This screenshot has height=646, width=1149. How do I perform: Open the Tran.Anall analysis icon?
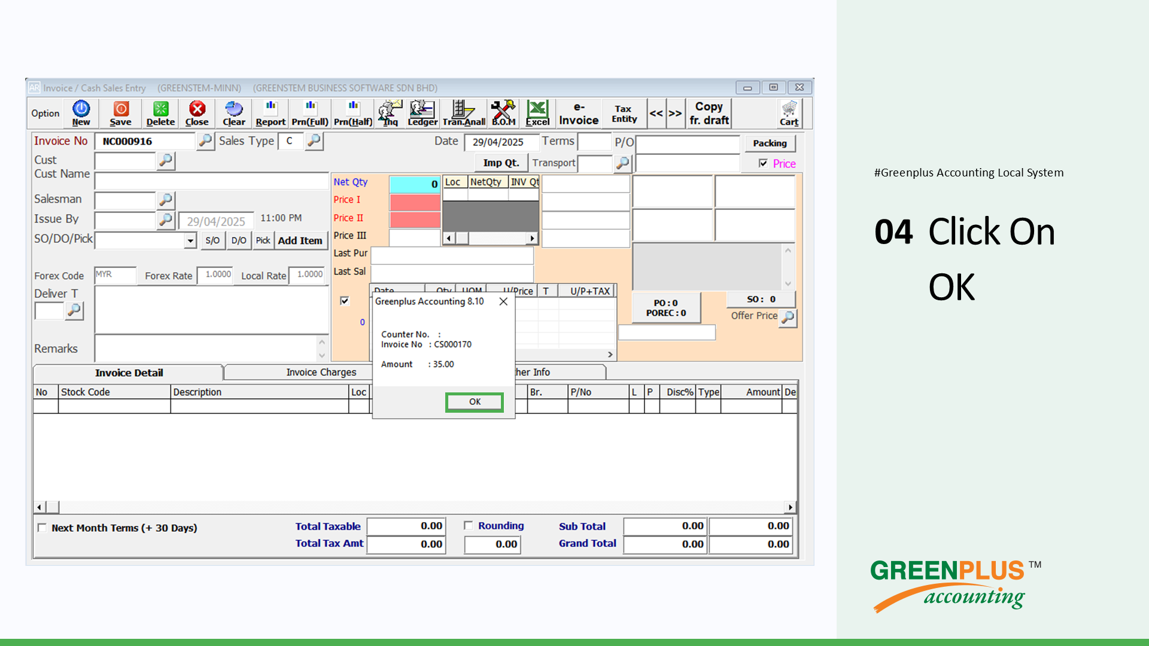click(464, 113)
